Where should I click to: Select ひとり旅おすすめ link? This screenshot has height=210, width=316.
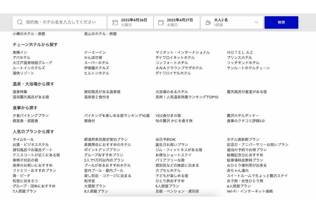coord(170,181)
